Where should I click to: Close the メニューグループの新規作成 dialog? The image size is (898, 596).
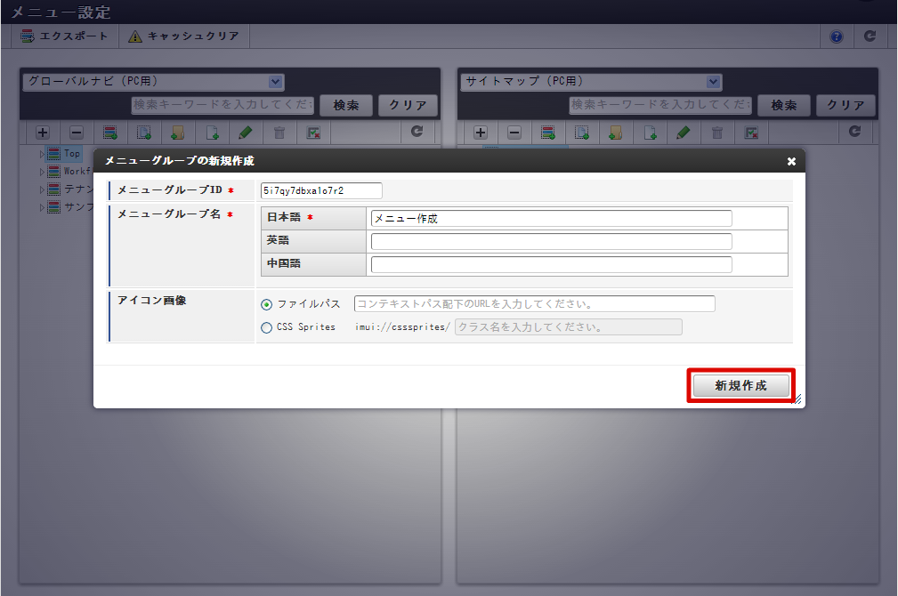pos(791,161)
